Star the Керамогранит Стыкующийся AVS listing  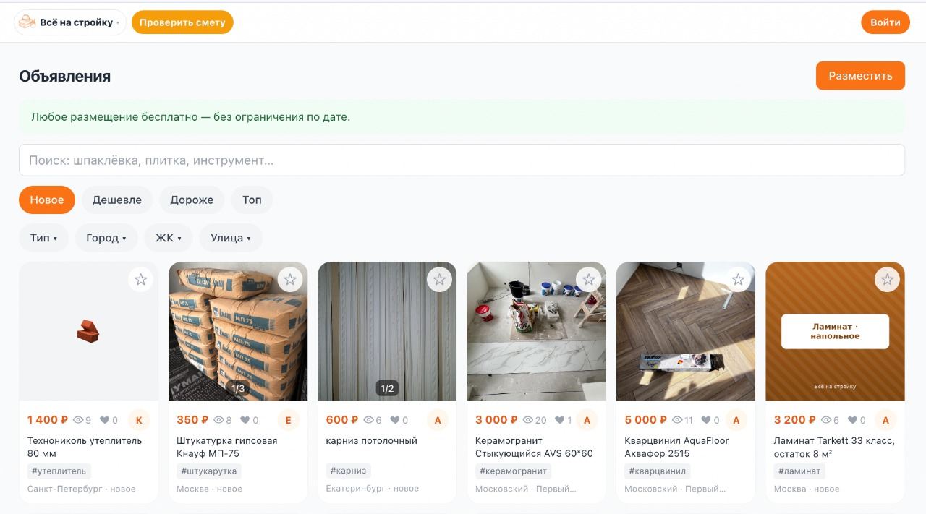click(589, 280)
